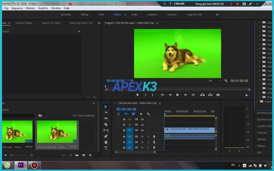Activate the Type tool
The height and width of the screenshot is (171, 274).
106,148
